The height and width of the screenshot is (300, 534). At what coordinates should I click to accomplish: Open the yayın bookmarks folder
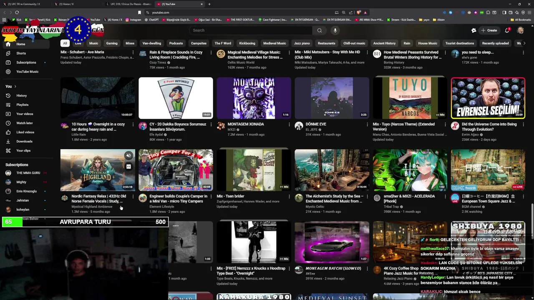[x=424, y=20]
